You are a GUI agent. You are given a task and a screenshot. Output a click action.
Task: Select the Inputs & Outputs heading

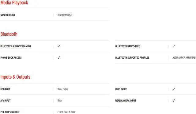15,77
